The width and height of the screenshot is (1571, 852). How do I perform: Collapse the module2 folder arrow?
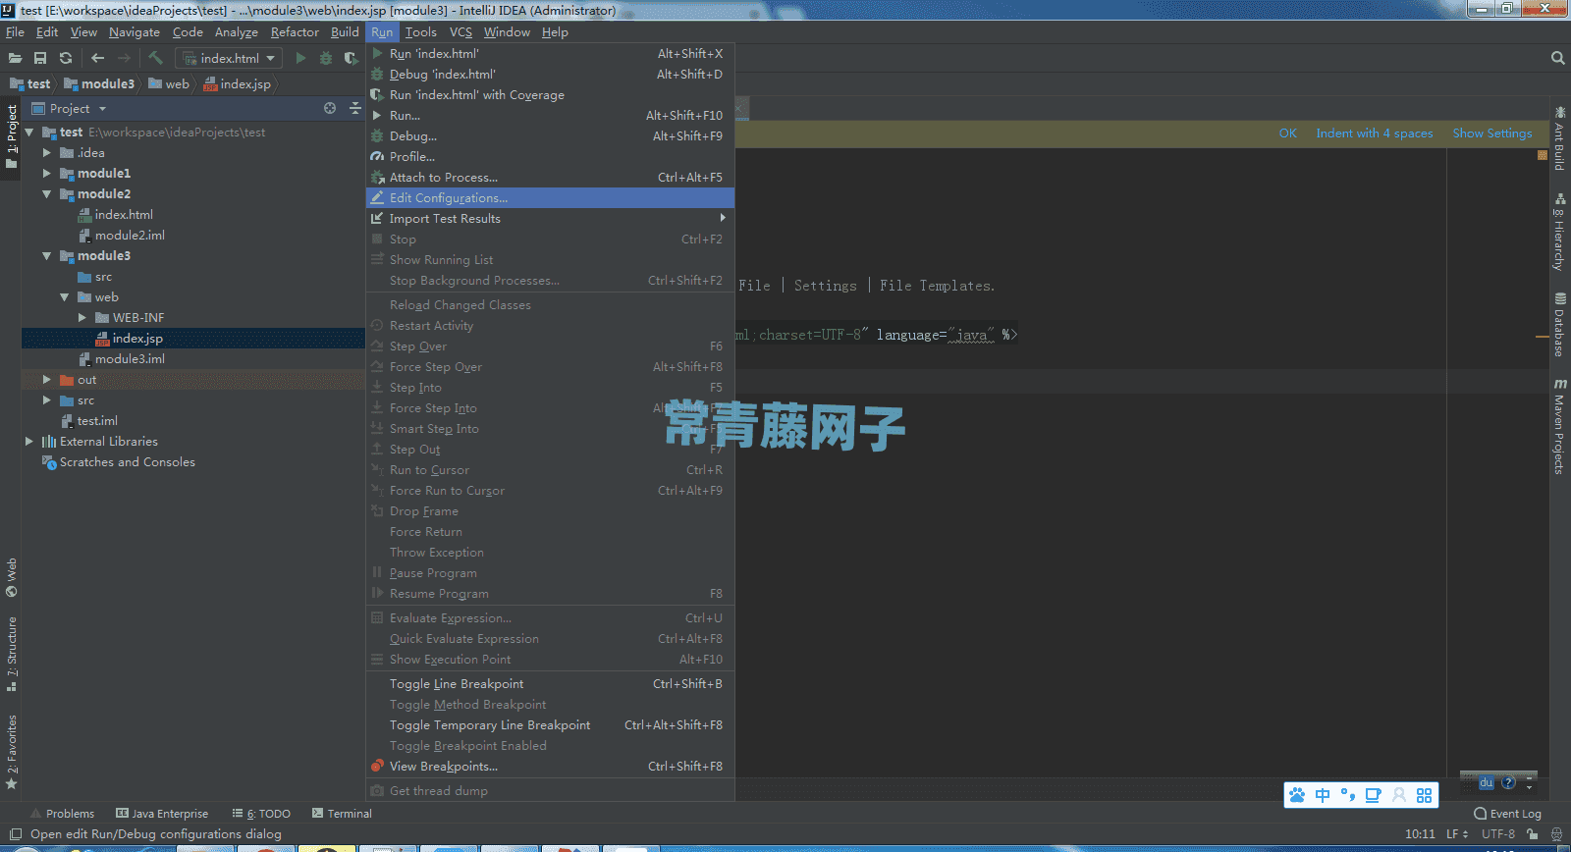(46, 193)
